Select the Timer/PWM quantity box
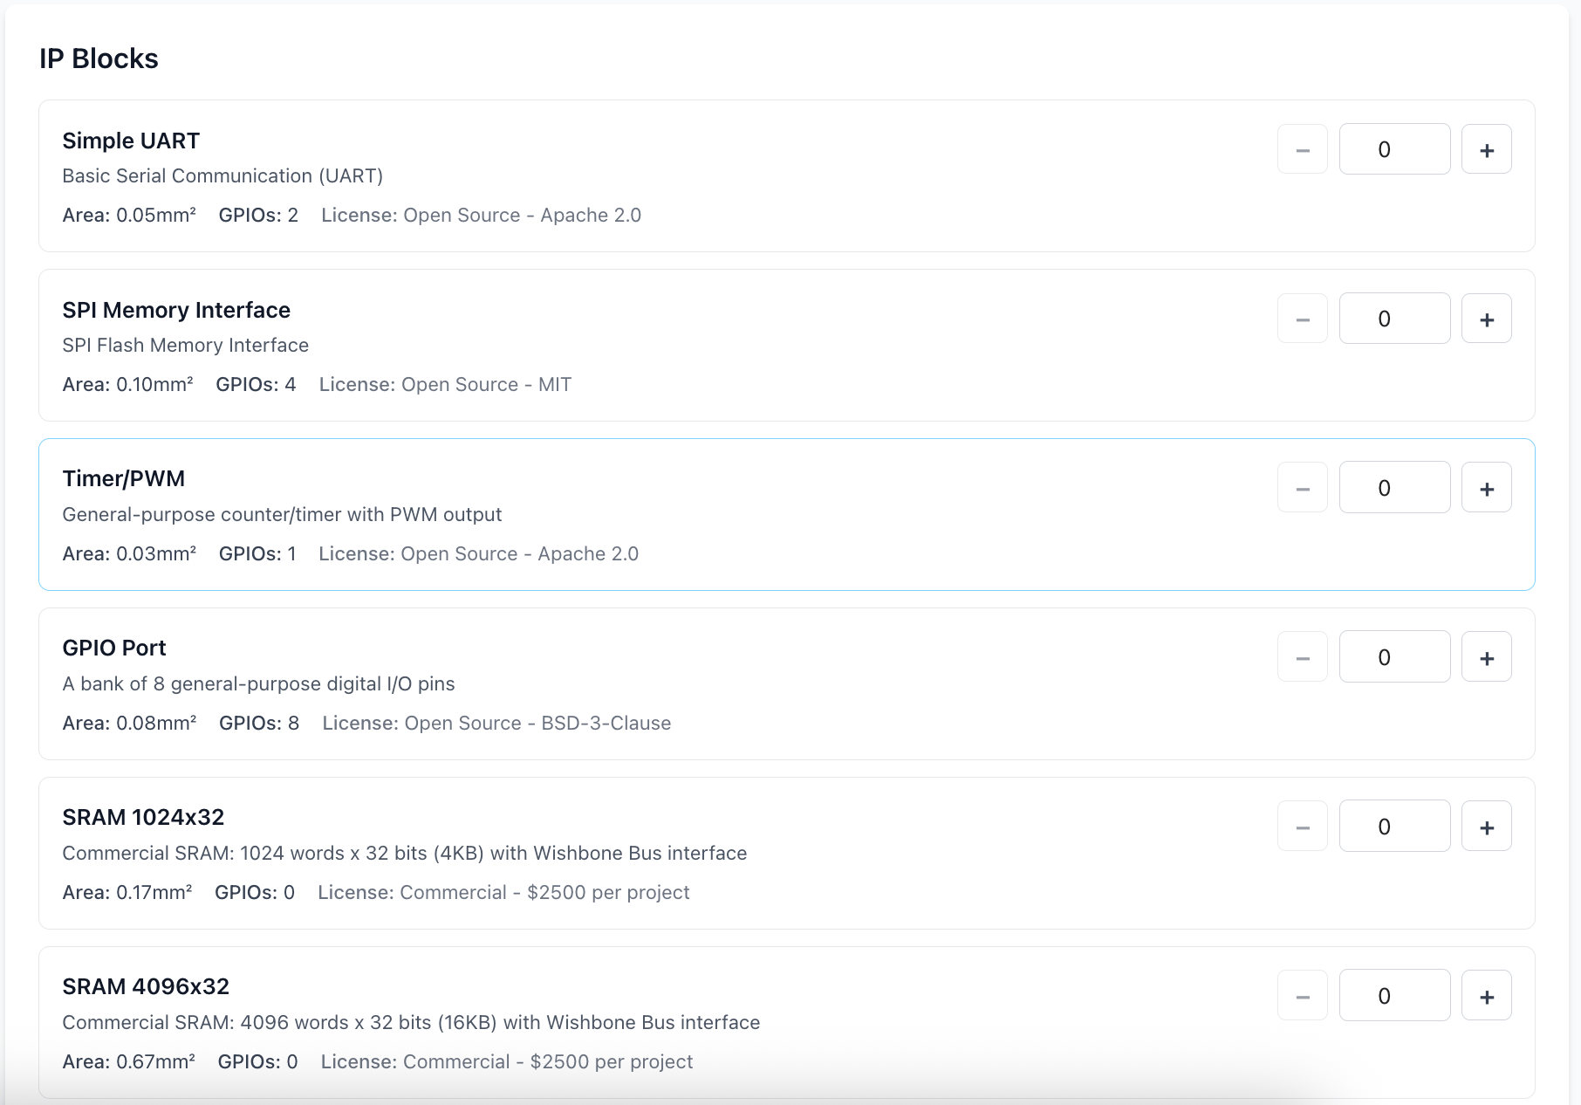 [x=1393, y=489]
